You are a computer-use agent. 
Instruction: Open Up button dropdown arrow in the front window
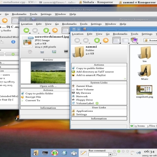tap(100, 43)
